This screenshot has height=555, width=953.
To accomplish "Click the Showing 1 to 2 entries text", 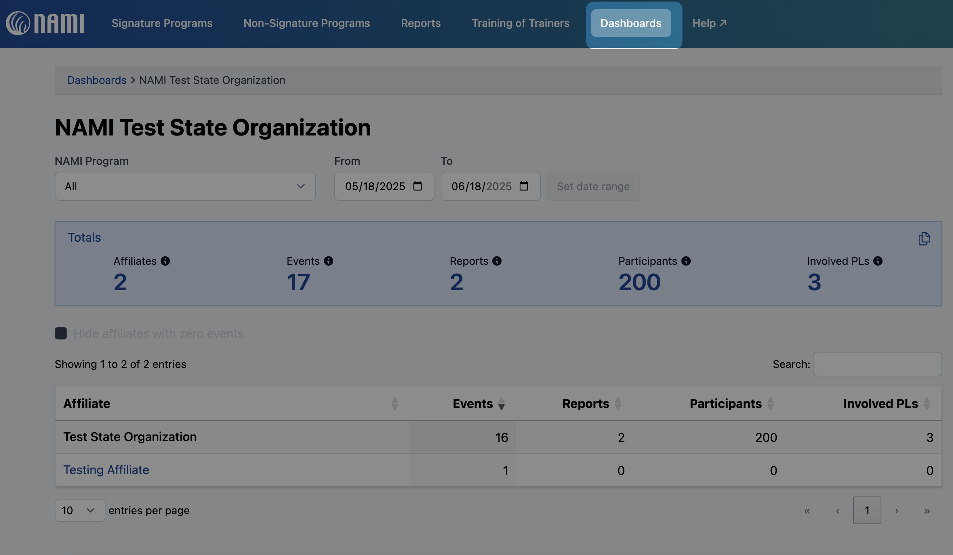I will 121,364.
